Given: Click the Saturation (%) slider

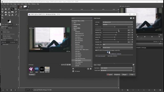Looking at the screenshot, I should 115,42.
